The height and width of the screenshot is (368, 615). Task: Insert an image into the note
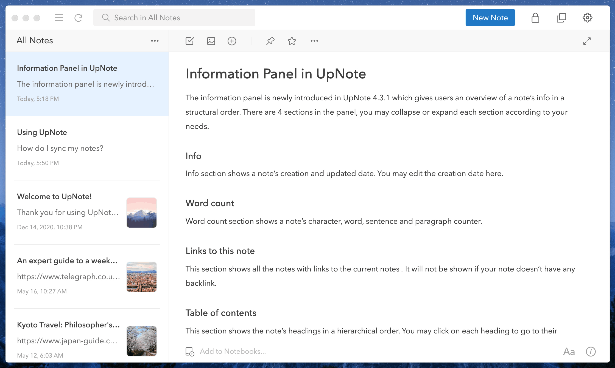tap(211, 41)
